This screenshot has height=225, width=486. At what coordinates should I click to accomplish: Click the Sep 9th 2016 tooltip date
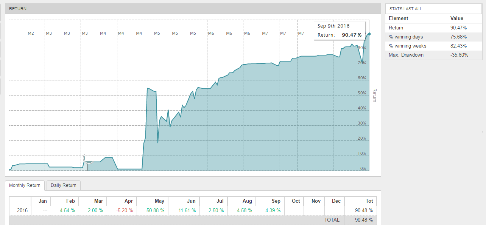pos(333,26)
